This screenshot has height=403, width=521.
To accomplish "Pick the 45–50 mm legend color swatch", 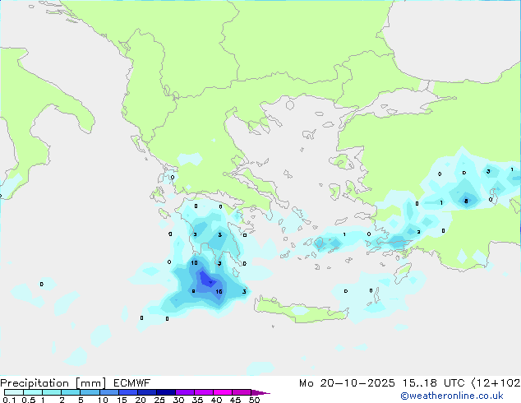I will click(x=242, y=392).
